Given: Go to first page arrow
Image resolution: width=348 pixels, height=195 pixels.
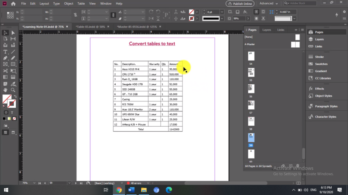Looking at the screenshot, I should [x=39, y=183].
